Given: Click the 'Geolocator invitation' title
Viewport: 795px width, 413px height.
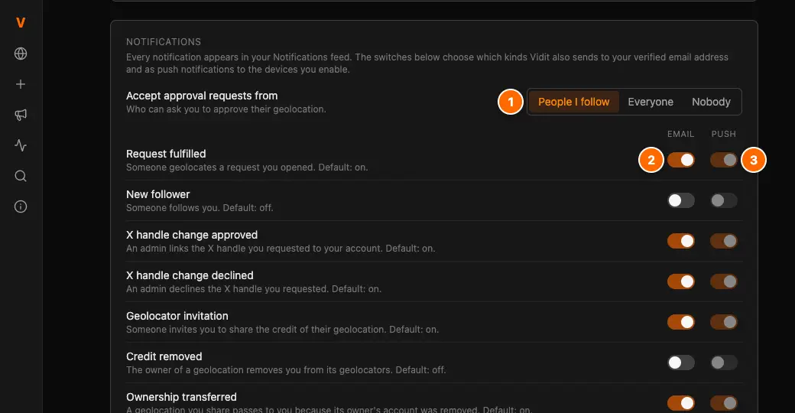Looking at the screenshot, I should (177, 316).
